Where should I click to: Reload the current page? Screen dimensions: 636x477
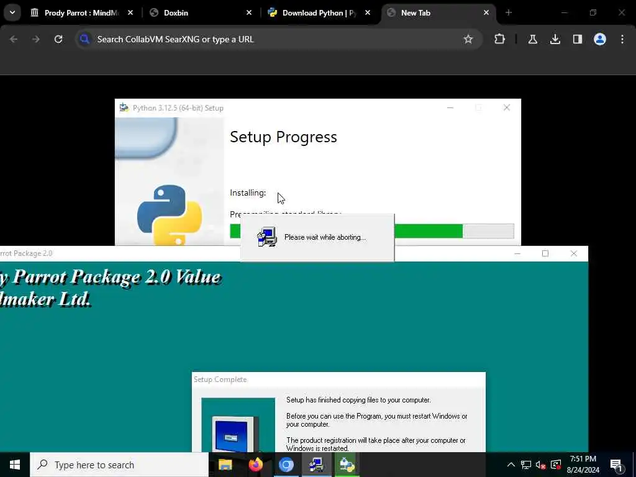pyautogui.click(x=58, y=39)
